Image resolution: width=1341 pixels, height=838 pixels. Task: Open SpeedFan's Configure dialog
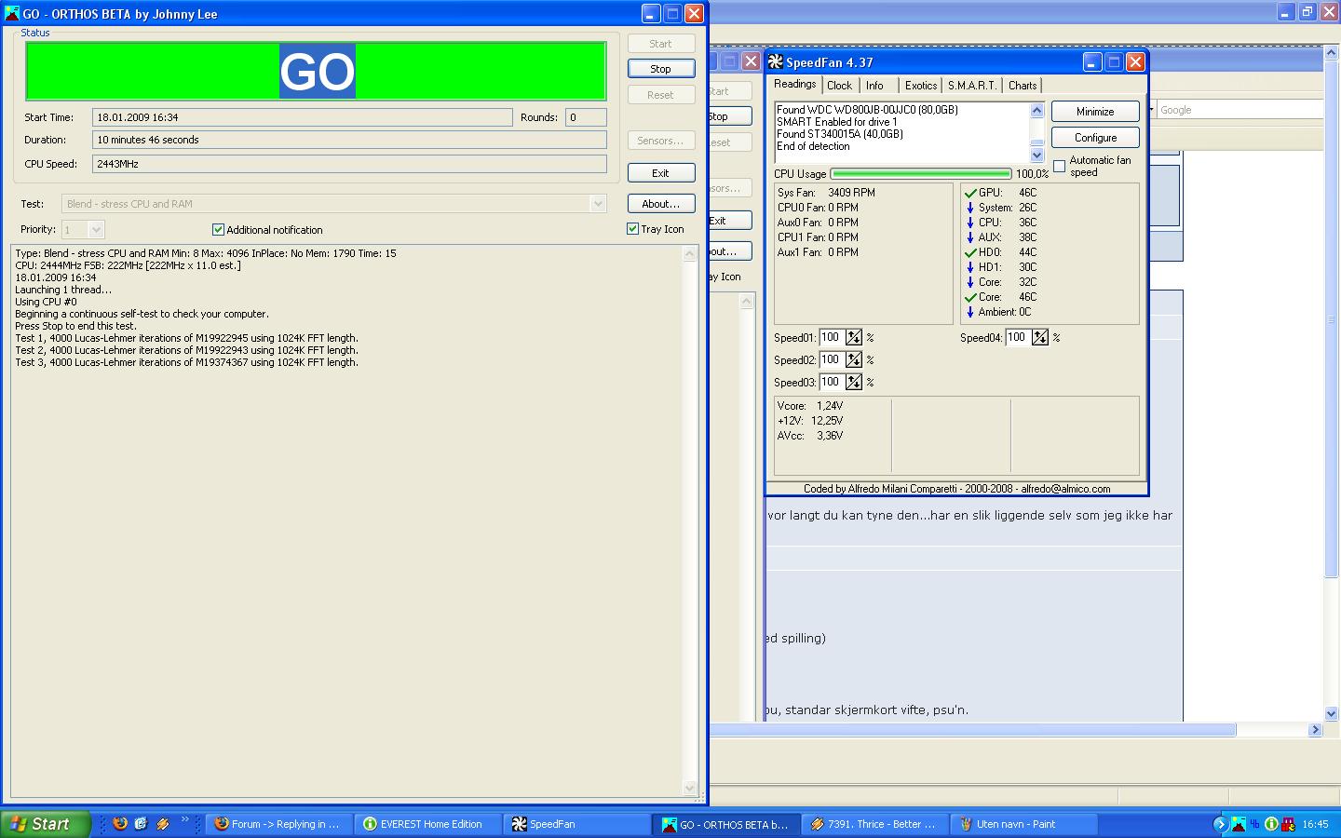tap(1095, 138)
